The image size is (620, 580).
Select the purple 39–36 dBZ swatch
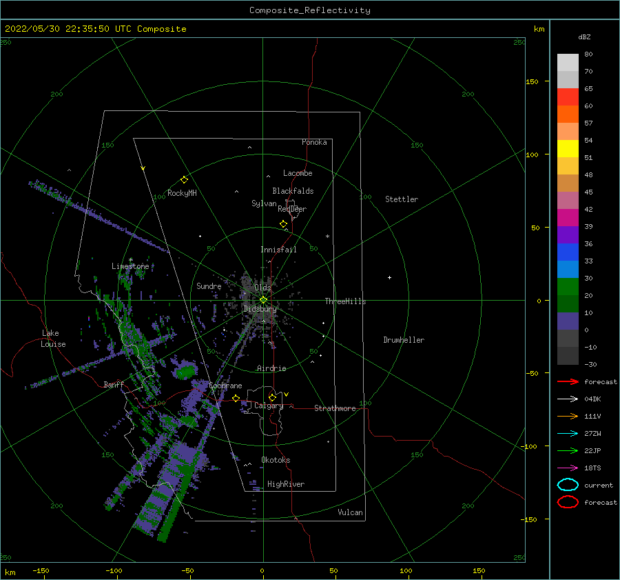pos(568,235)
